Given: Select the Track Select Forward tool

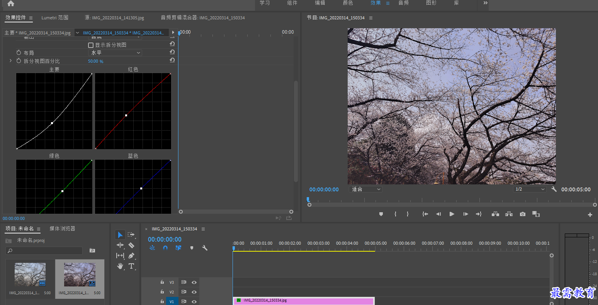Looking at the screenshot, I should click(x=131, y=235).
